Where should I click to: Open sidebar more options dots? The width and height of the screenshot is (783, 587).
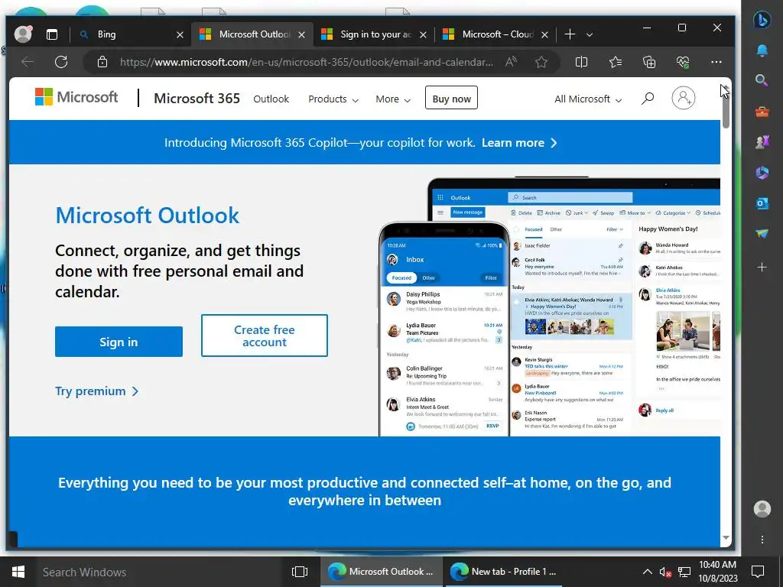click(x=762, y=540)
